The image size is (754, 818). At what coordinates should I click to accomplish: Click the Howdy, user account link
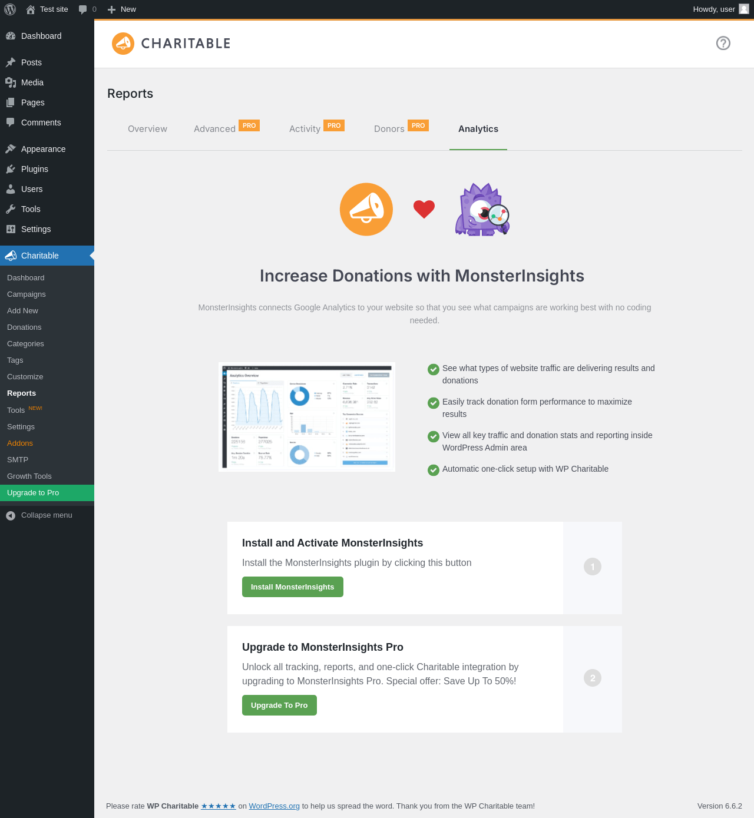(720, 9)
